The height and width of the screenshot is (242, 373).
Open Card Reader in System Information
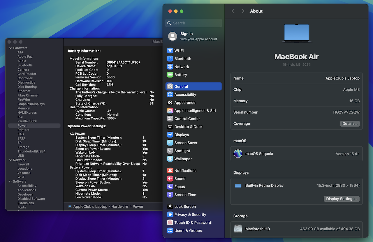tap(27, 74)
